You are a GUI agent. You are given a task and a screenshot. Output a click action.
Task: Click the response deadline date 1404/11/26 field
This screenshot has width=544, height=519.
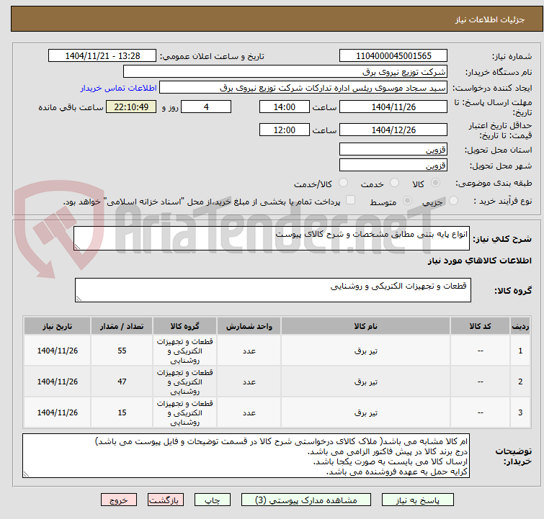pyautogui.click(x=393, y=107)
